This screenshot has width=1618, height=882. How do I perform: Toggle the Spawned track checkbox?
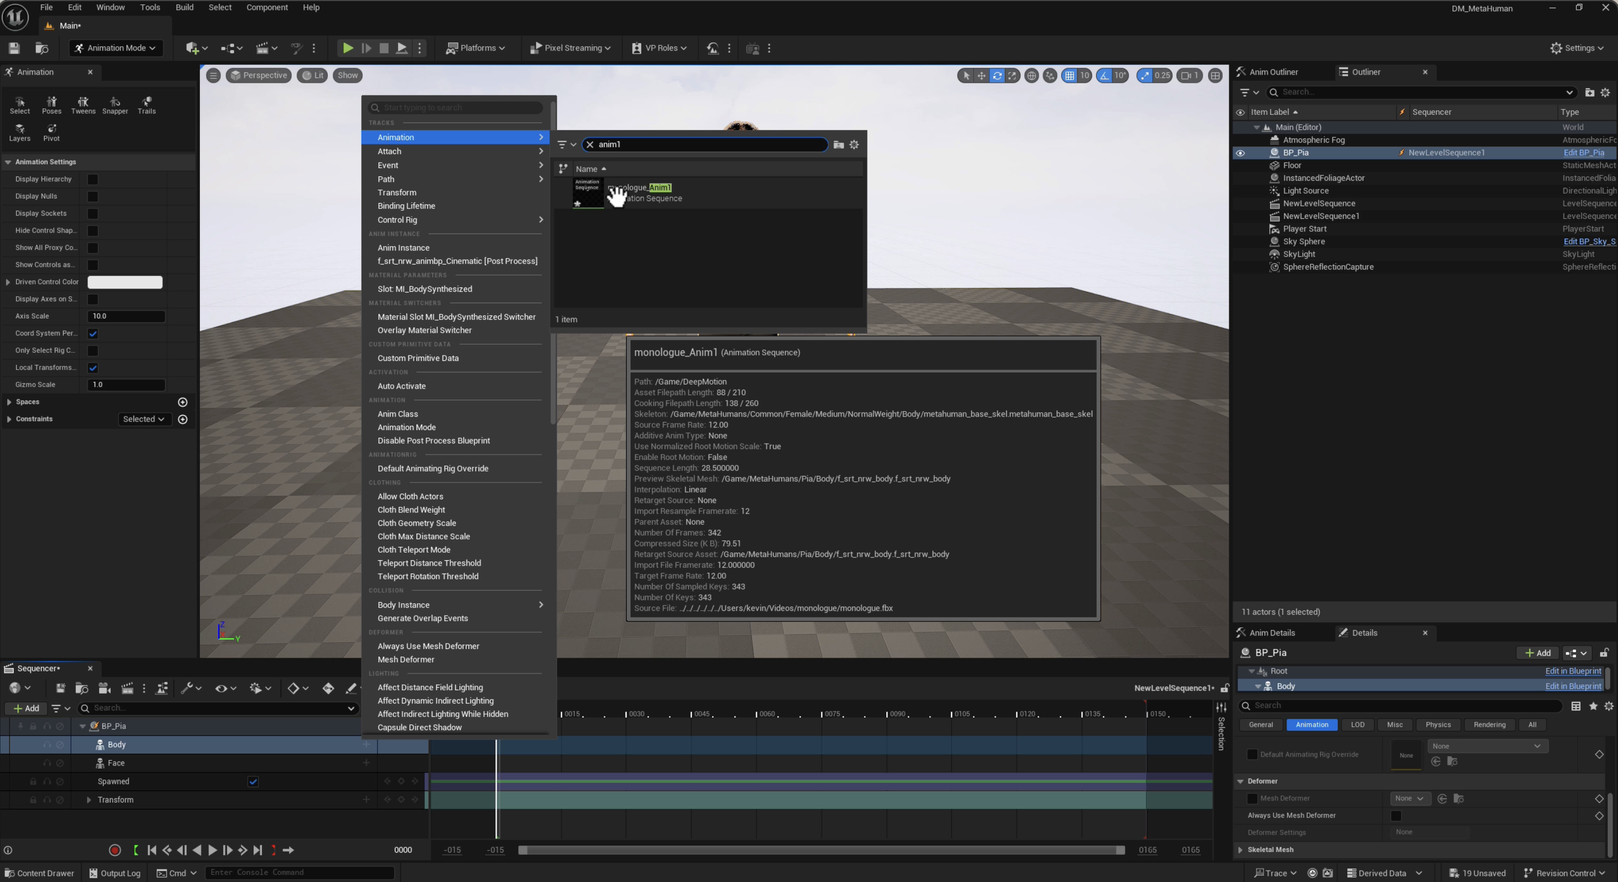tap(253, 781)
